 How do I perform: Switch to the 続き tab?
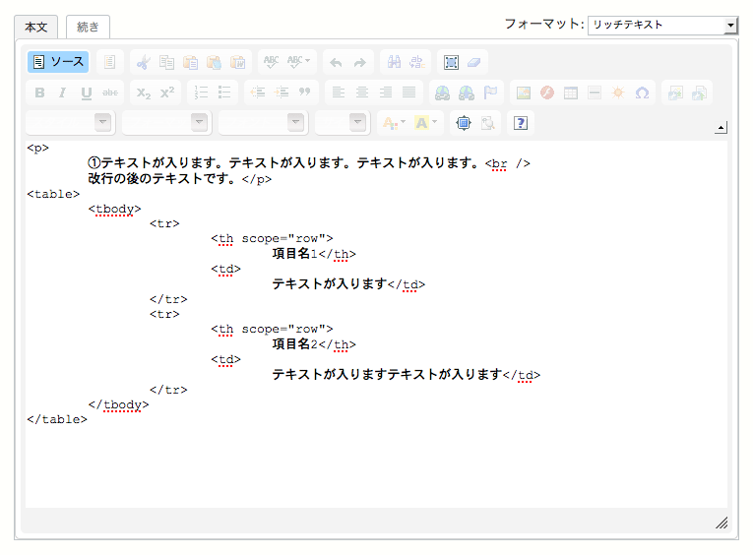click(88, 27)
